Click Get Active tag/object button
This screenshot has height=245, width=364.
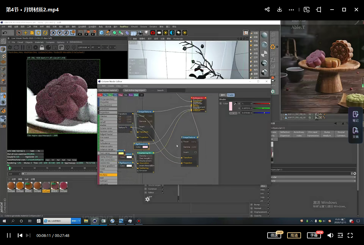pos(135,90)
